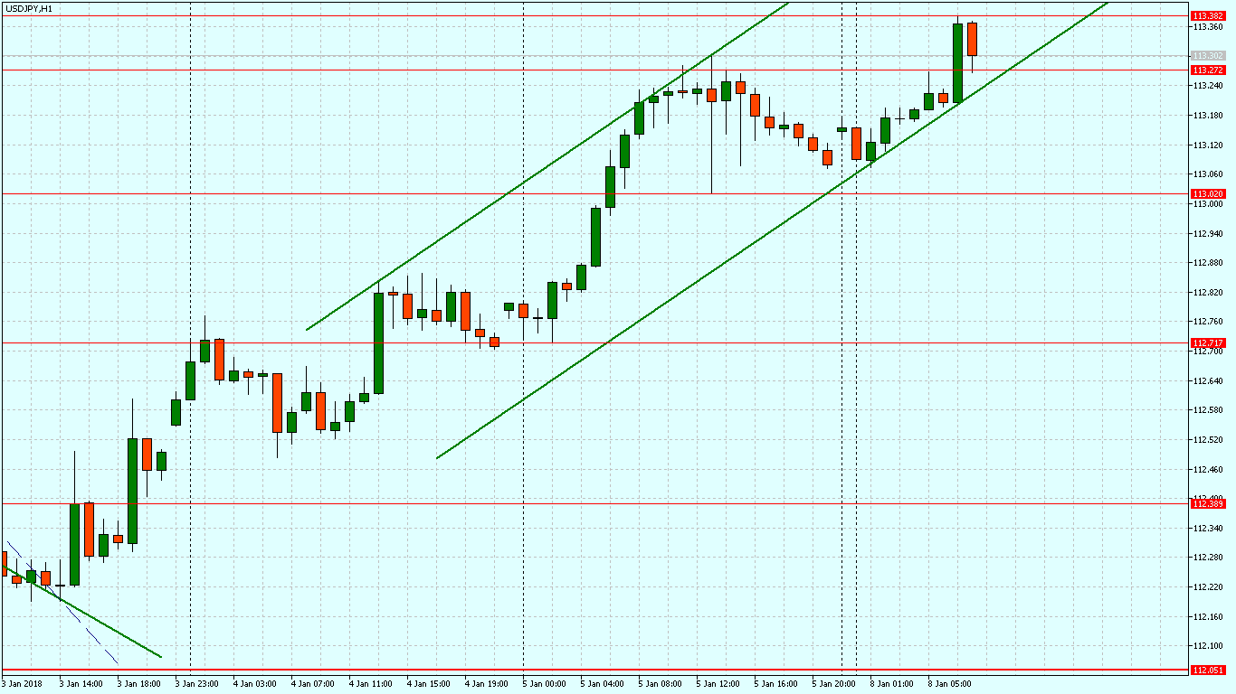Click the 113.382 price tag on axis
The height and width of the screenshot is (694, 1236).
[1208, 16]
